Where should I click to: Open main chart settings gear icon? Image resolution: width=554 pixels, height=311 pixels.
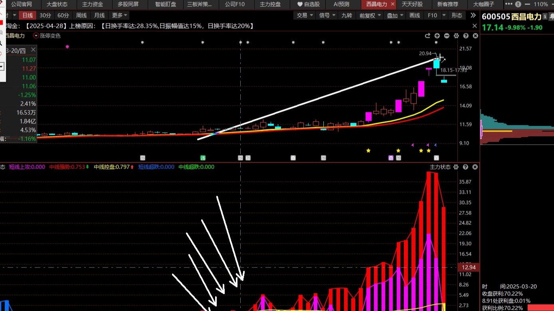(x=456, y=36)
